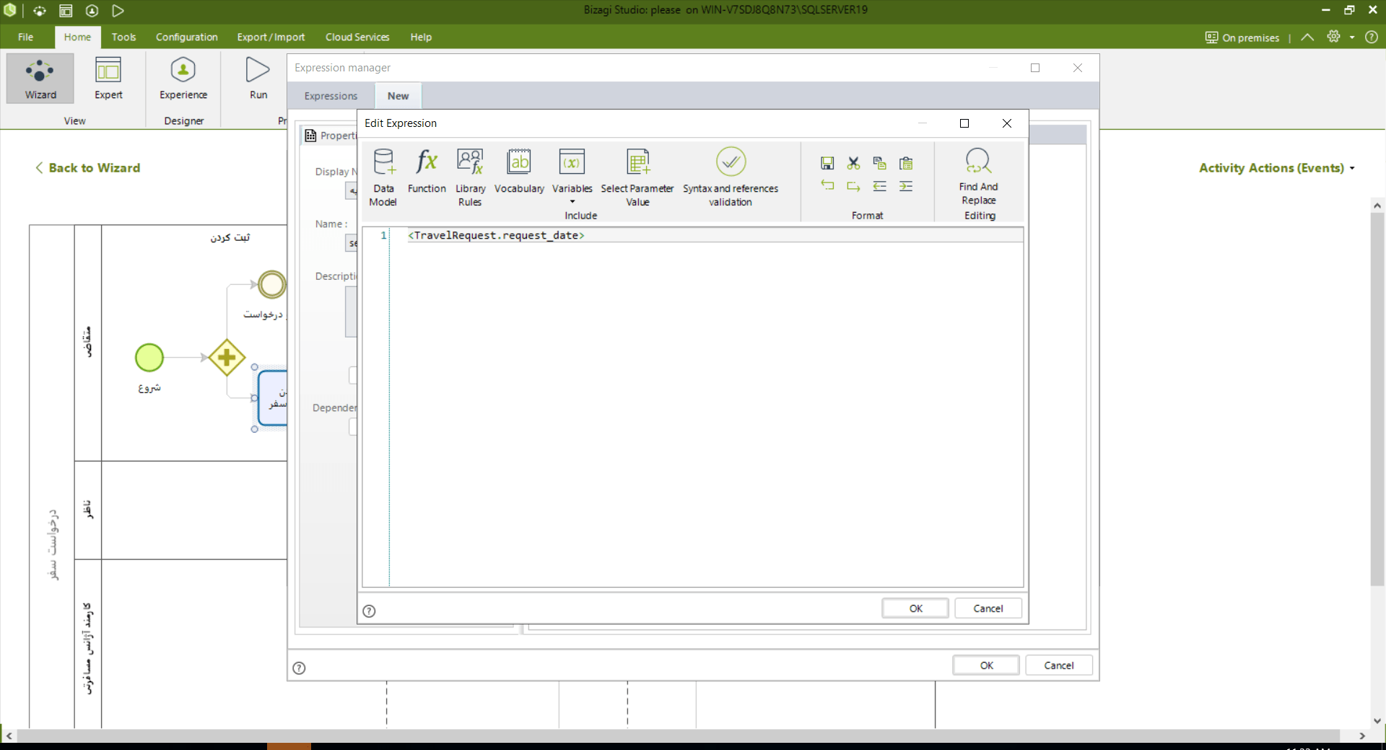This screenshot has height=750, width=1386.
Task: Select the New tab in Expression manager
Action: [398, 96]
